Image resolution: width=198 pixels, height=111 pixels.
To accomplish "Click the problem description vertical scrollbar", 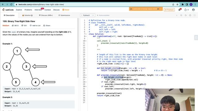I will 78,48.
